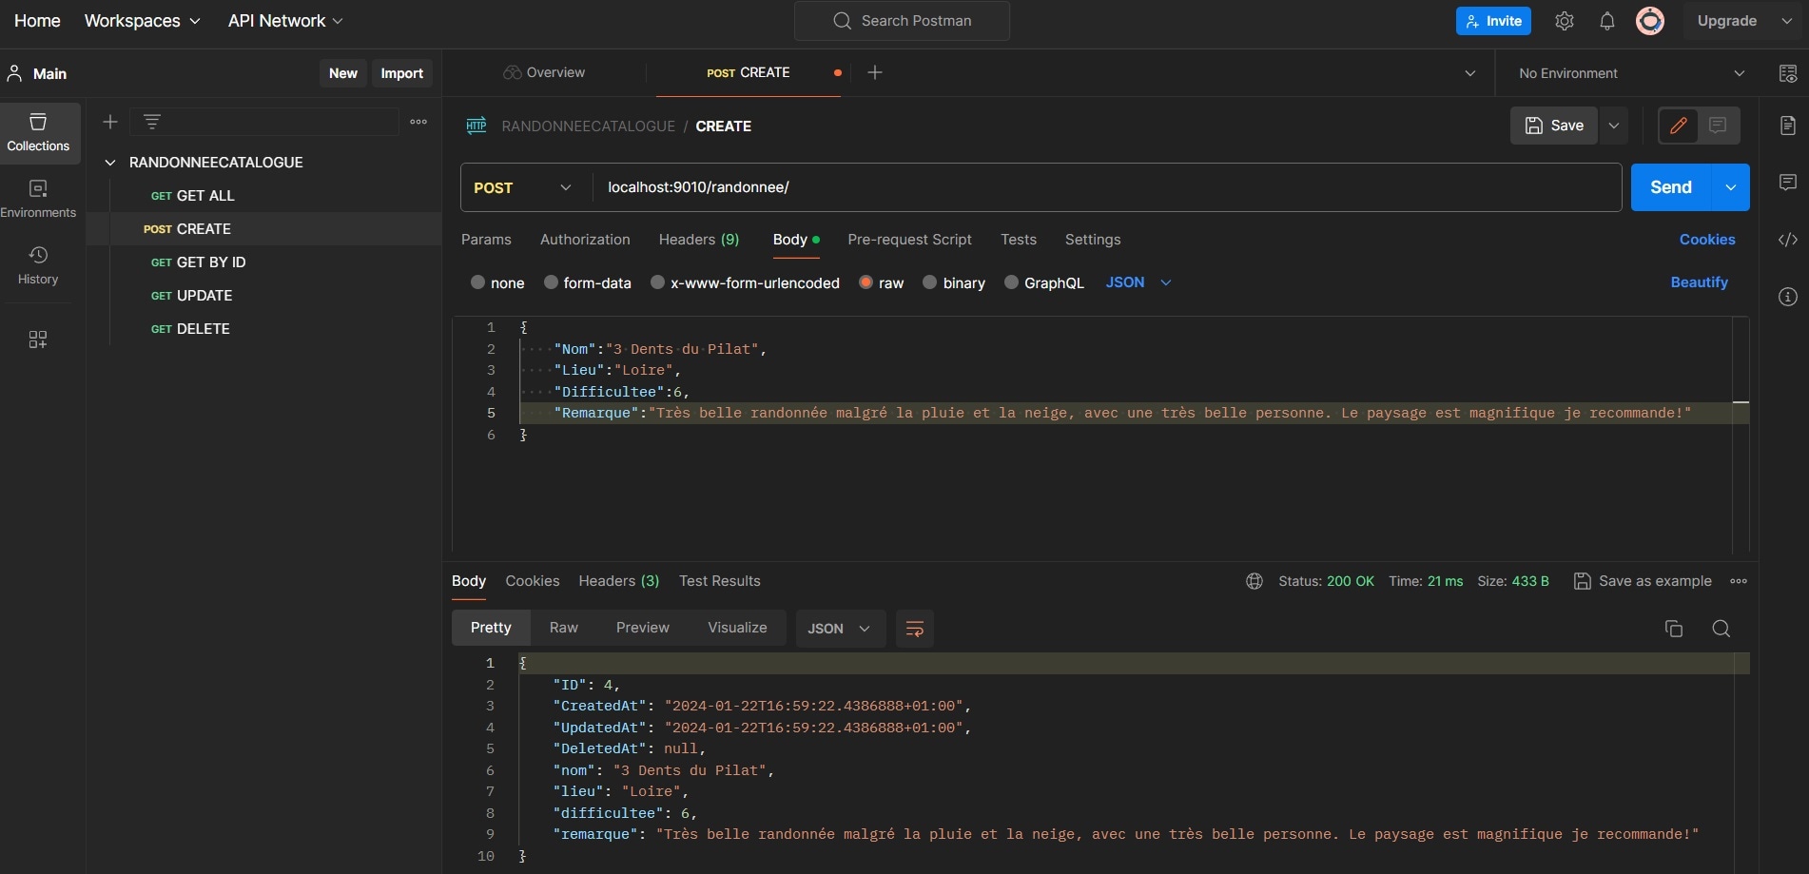The width and height of the screenshot is (1809, 874).
Task: Click the notifications bell icon
Action: (1606, 21)
